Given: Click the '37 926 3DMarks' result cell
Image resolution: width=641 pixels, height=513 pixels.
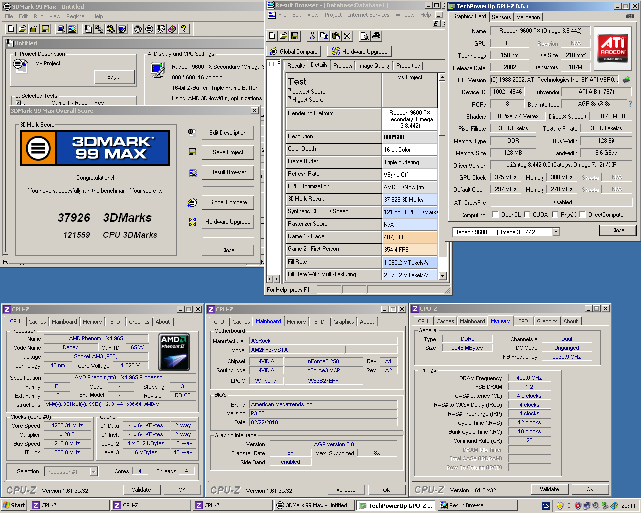Looking at the screenshot, I should (x=409, y=200).
